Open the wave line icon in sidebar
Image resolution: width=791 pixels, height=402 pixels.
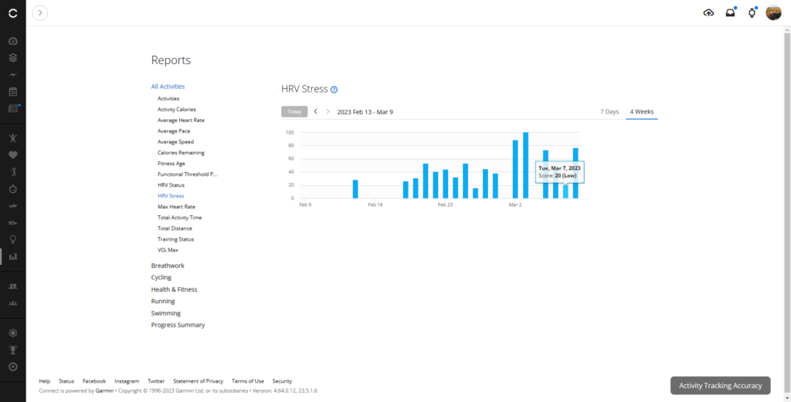(13, 75)
